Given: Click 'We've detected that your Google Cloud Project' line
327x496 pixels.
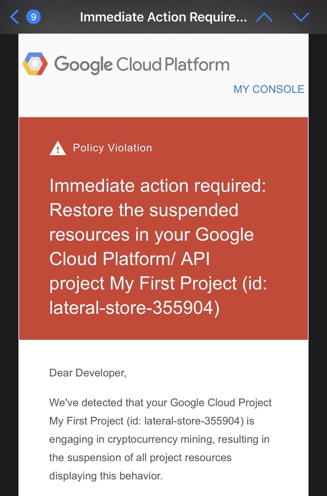Looking at the screenshot, I should pos(161,403).
